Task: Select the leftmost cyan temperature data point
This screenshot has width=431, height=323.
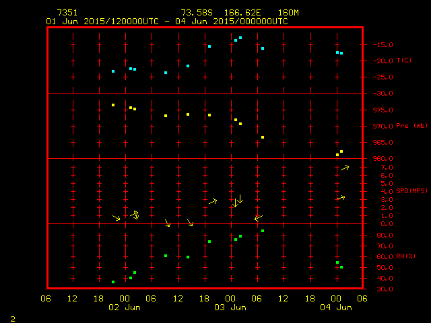Action: 113,71
